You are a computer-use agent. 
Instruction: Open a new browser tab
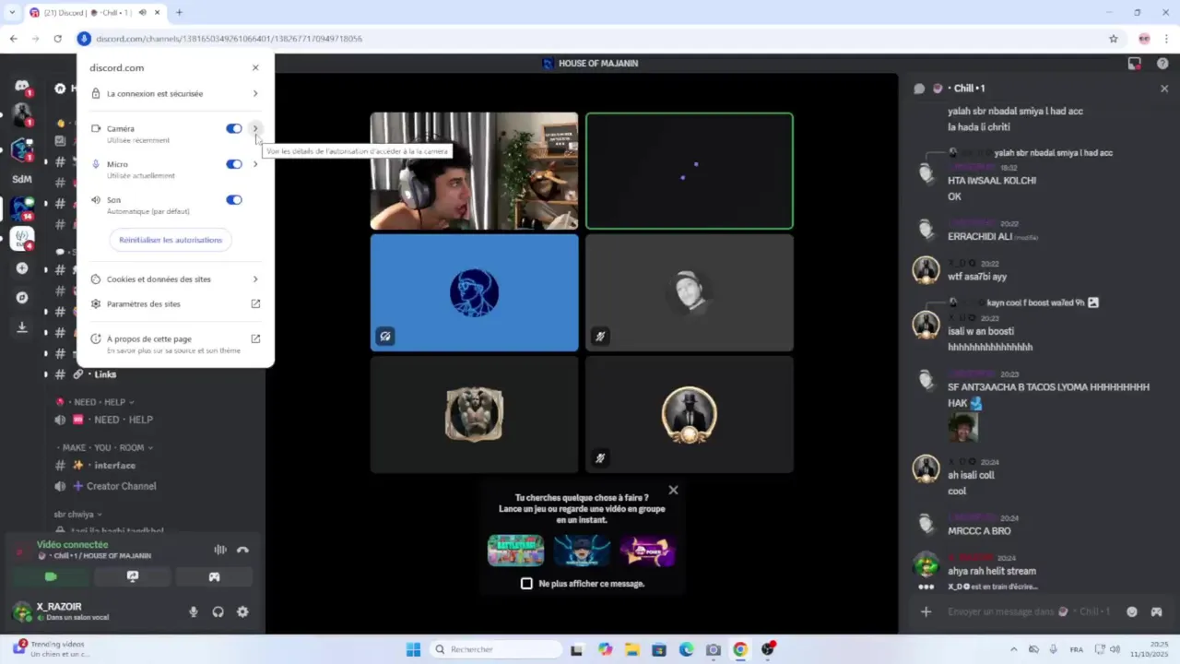click(179, 12)
